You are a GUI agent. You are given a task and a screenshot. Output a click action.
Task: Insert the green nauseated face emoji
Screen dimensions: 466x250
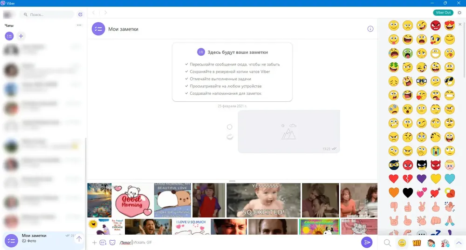(x=408, y=53)
